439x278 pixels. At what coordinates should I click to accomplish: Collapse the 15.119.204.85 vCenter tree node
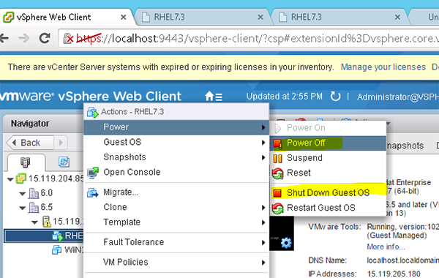(10, 179)
